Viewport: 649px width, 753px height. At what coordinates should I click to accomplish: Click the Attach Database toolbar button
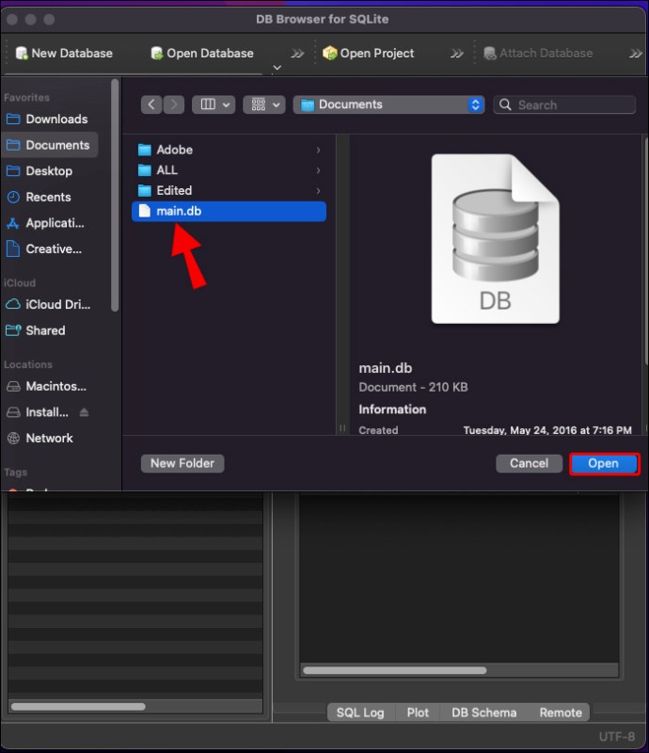[x=538, y=54]
